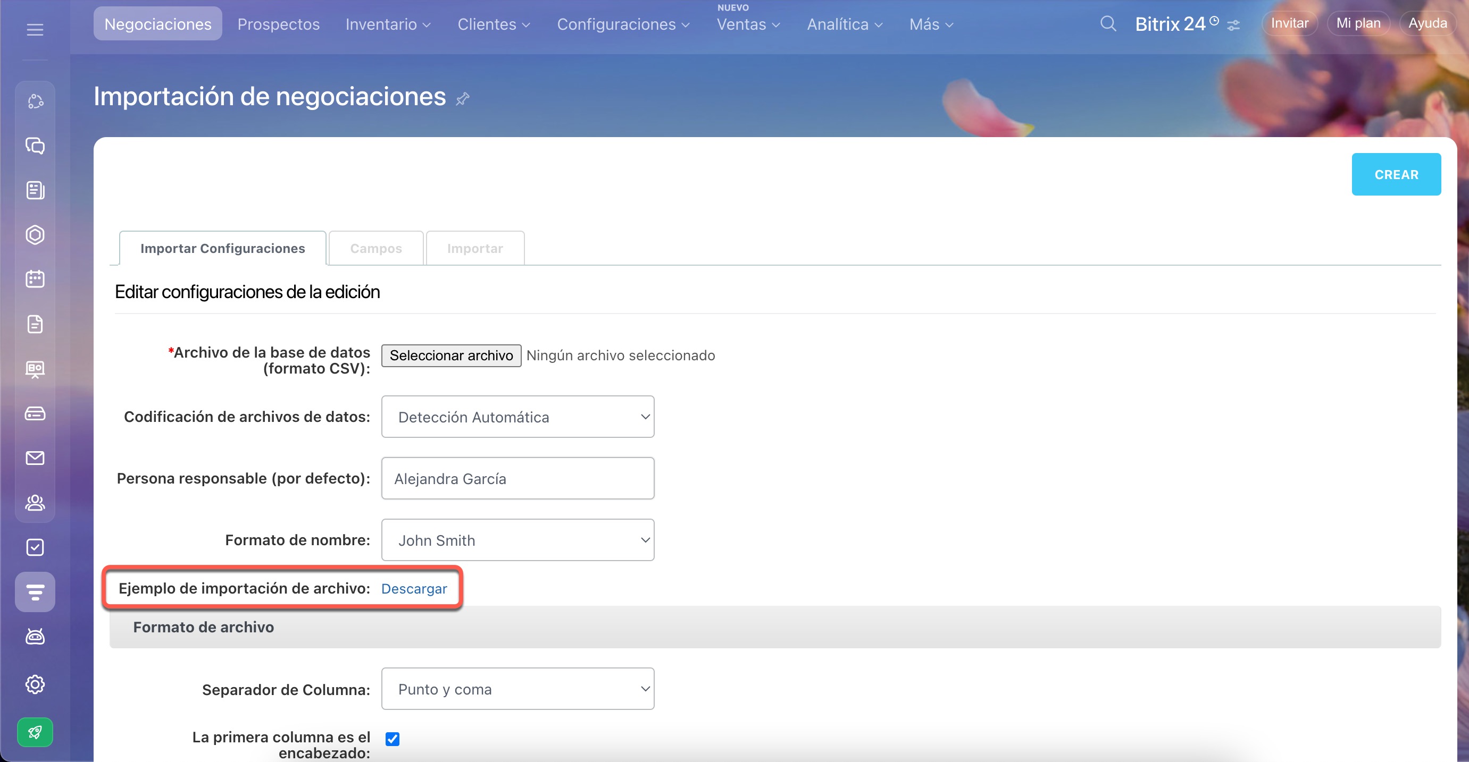
Task: Click the Descargar sample file link
Action: 414,588
